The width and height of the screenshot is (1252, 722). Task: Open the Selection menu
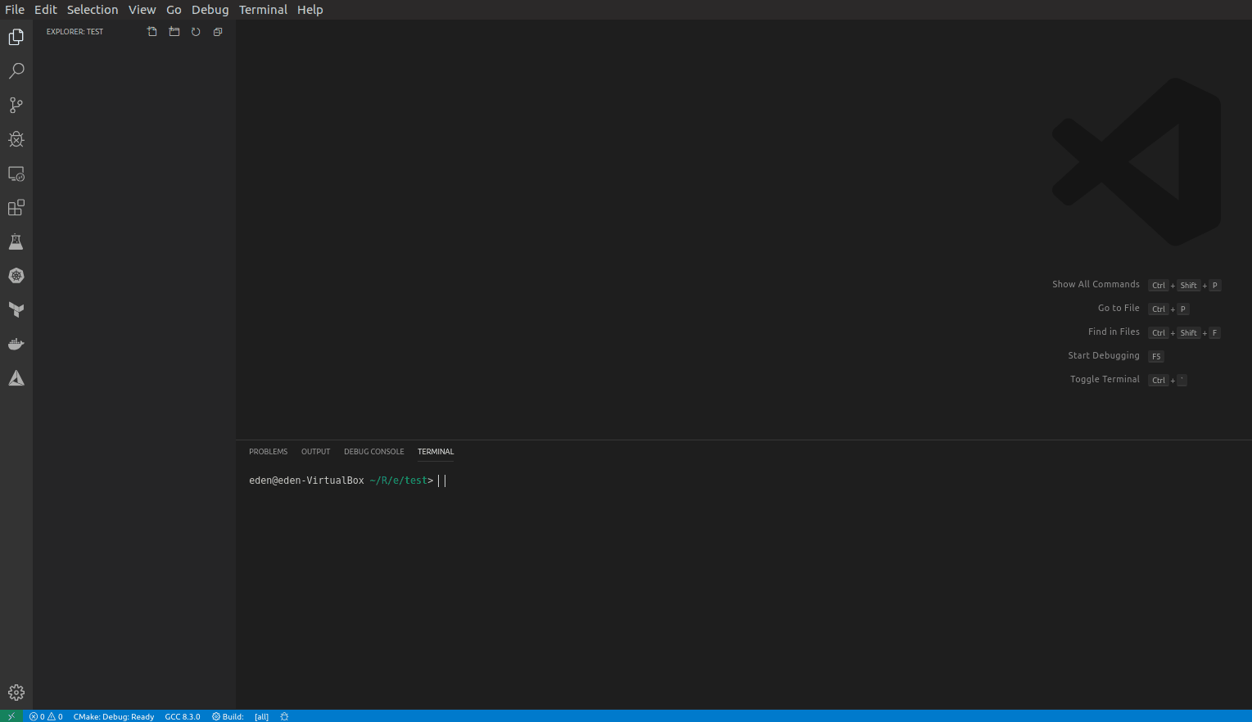93,10
